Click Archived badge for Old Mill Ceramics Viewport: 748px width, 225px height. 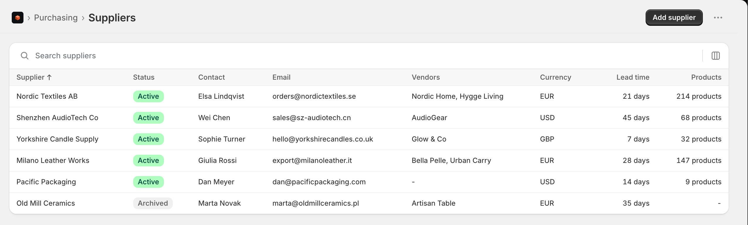[153, 203]
